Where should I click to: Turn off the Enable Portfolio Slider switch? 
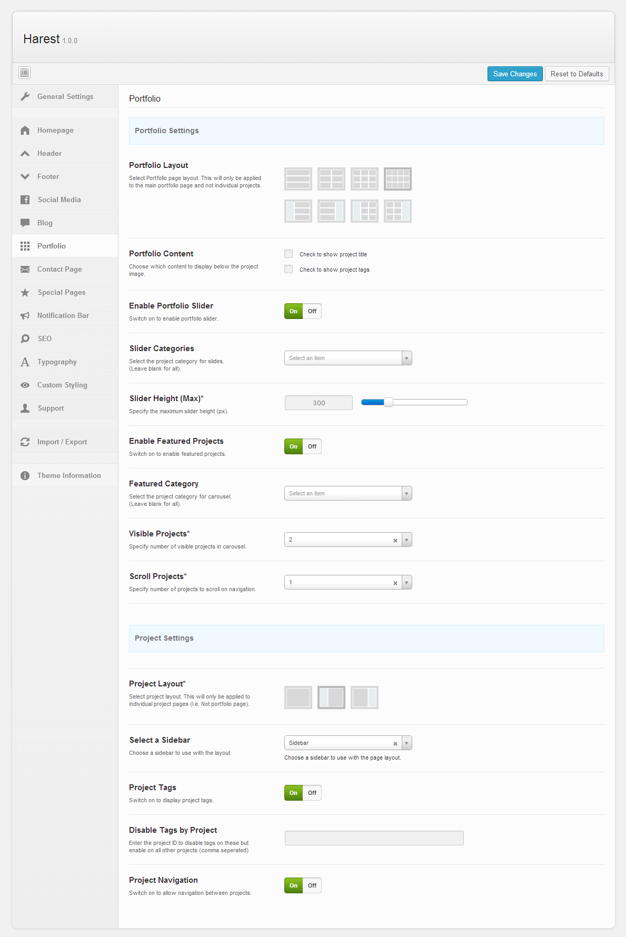click(312, 311)
